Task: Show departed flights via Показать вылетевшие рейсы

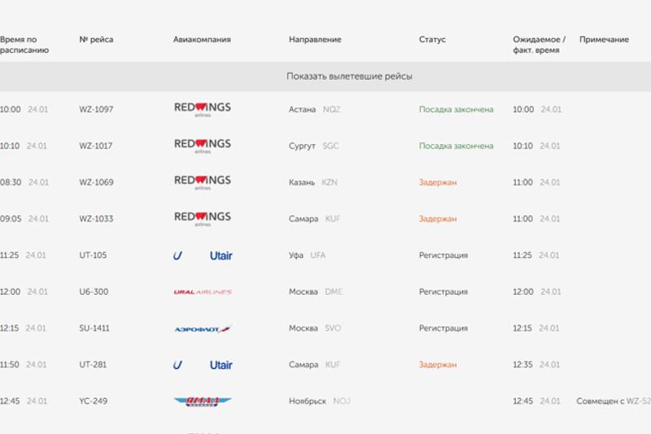Action: 349,77
